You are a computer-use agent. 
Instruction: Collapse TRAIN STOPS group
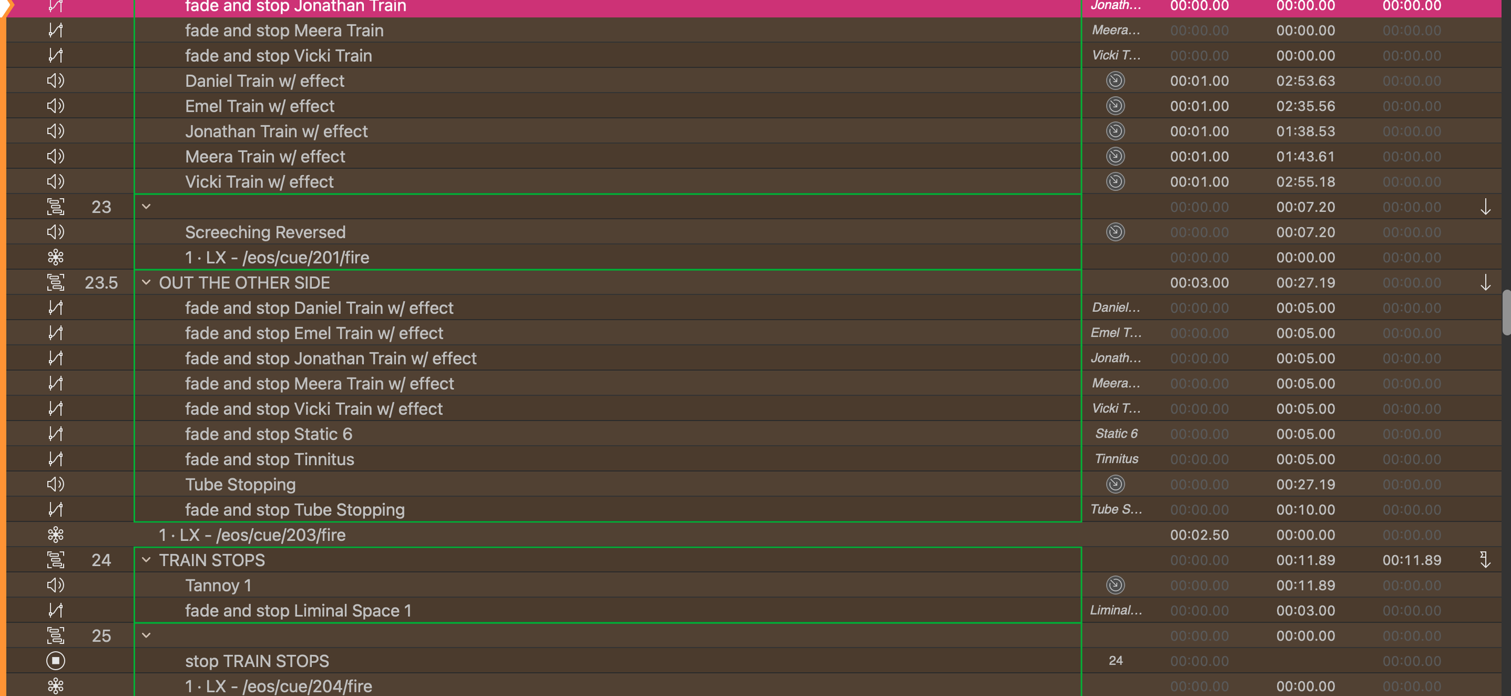click(x=146, y=560)
